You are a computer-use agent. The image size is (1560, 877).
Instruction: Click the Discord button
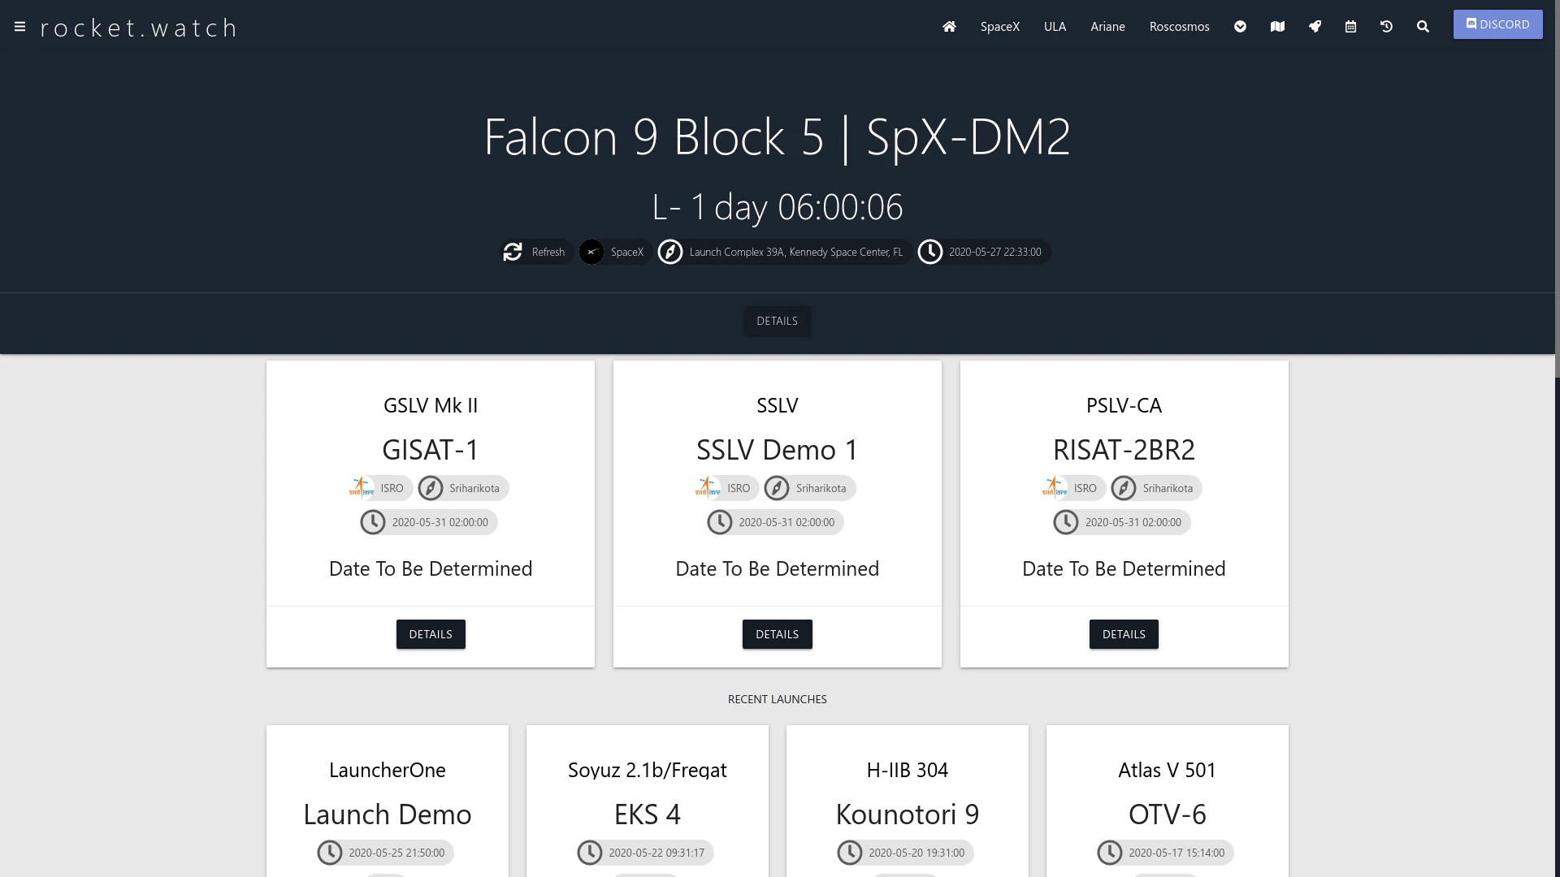[1497, 24]
